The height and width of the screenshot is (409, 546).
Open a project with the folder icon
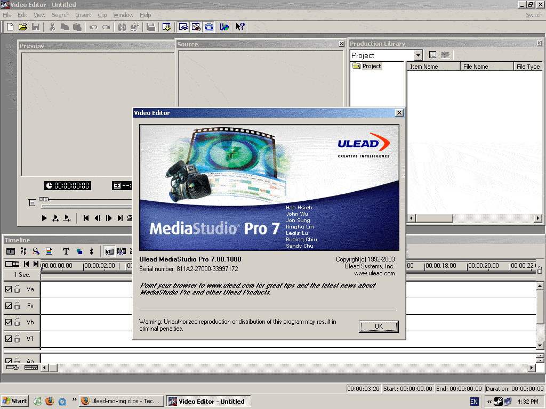point(23,27)
